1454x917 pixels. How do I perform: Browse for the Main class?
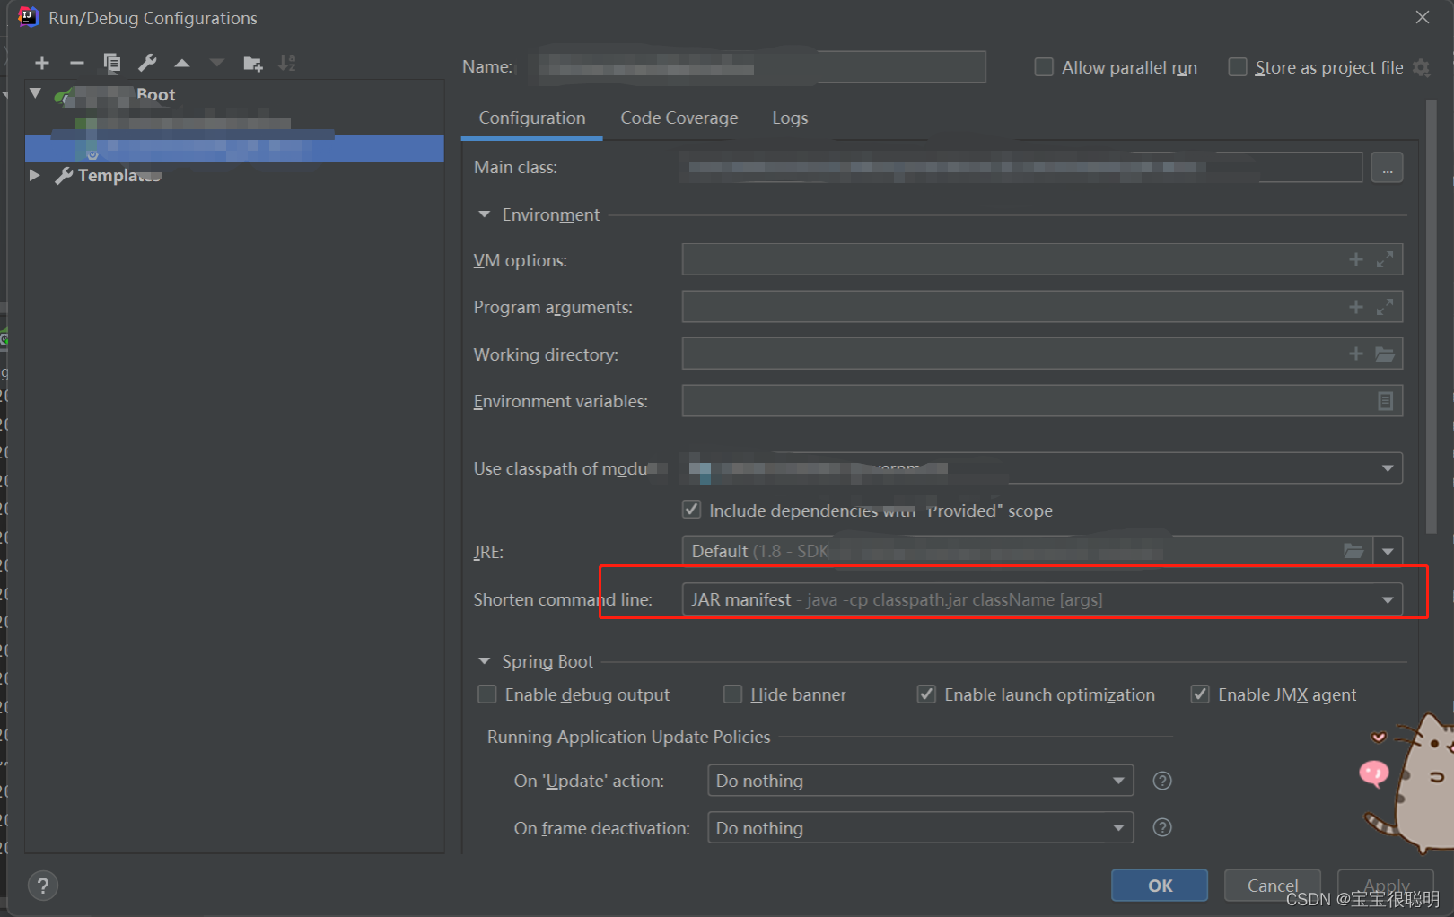1387,167
